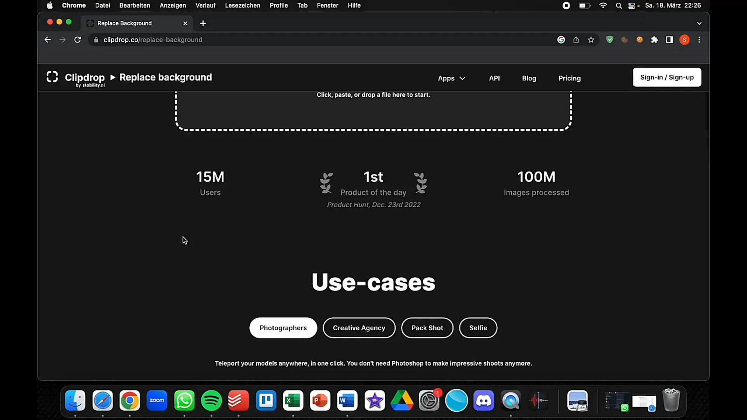Click the API navigation icon
Screen dimensions: 747x420
click(494, 77)
